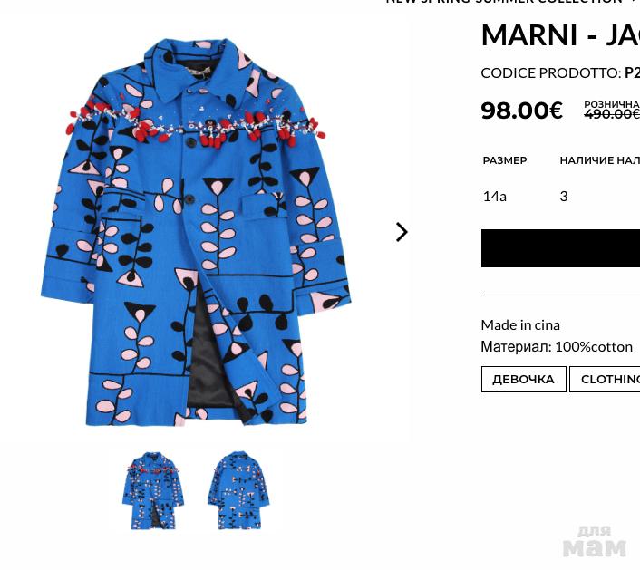The image size is (640, 570).
Task: Open the CLOTHING category tag
Action: (x=605, y=380)
